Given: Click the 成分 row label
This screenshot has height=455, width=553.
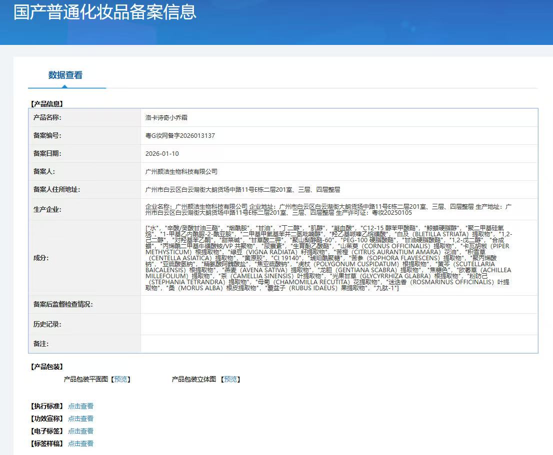Looking at the screenshot, I should click(x=41, y=258).
